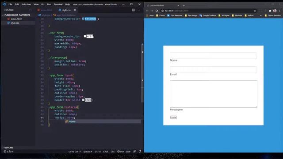
Task: Click the browser address bar URL
Action: 176,11
